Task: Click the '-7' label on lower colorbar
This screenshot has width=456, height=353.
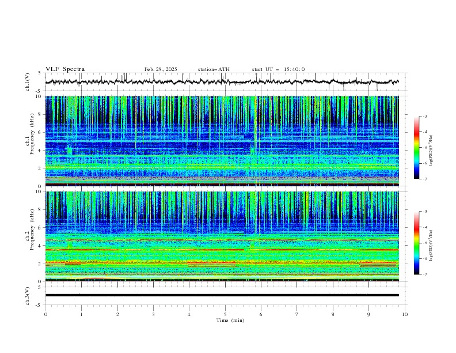Action: [x=424, y=274]
